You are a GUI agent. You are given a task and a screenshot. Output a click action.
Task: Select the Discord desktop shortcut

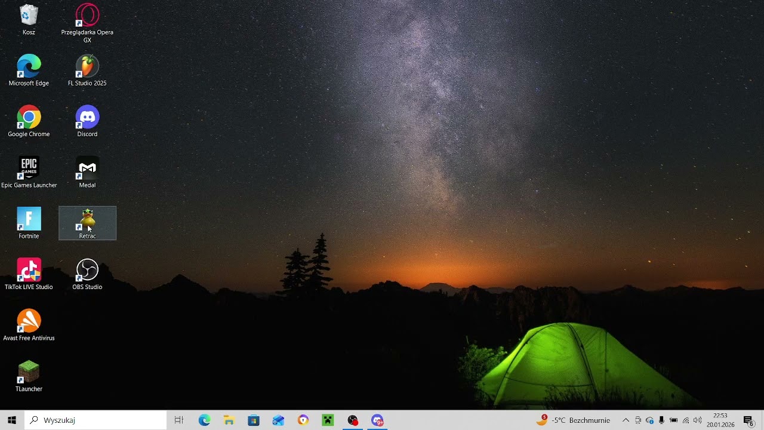coord(87,121)
